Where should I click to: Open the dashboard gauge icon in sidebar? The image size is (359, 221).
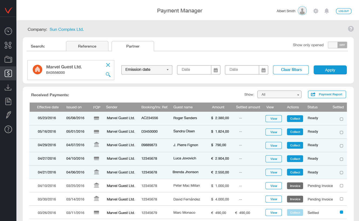[8, 31]
